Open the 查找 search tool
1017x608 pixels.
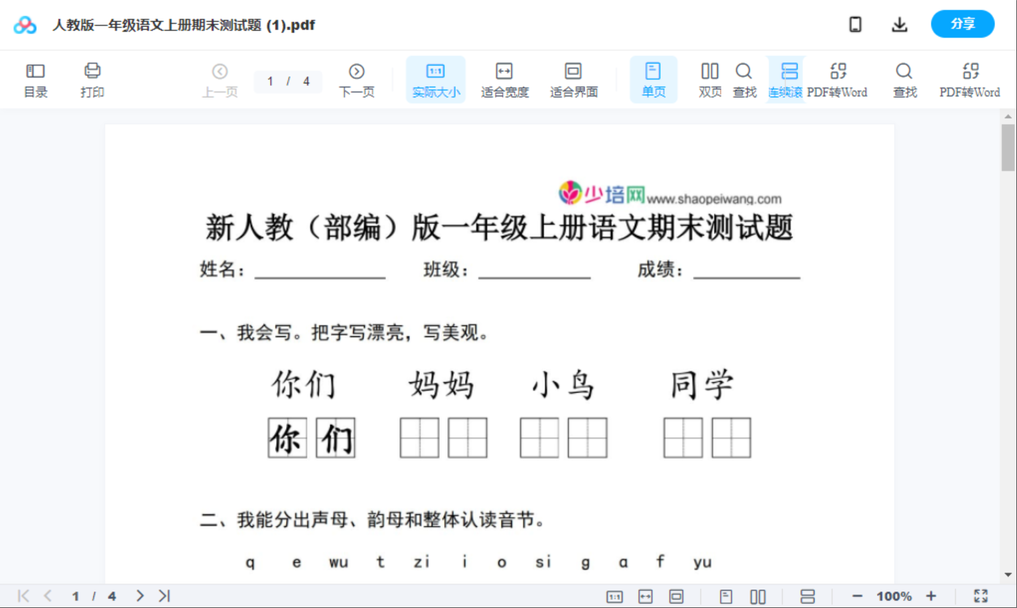click(x=744, y=79)
